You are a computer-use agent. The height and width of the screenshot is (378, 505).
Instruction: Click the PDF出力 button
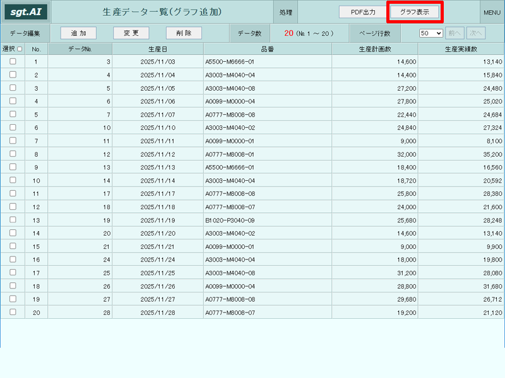[363, 12]
